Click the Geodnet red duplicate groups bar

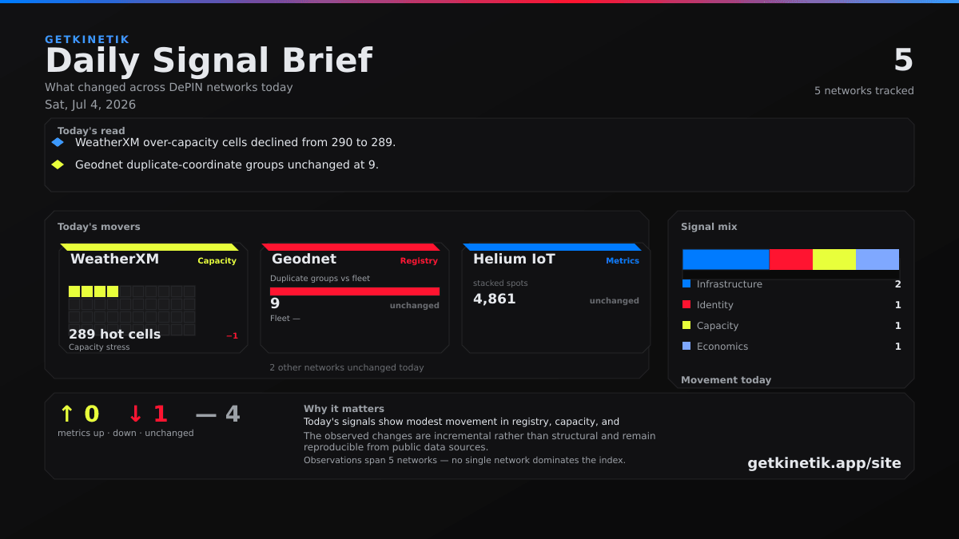click(x=355, y=291)
